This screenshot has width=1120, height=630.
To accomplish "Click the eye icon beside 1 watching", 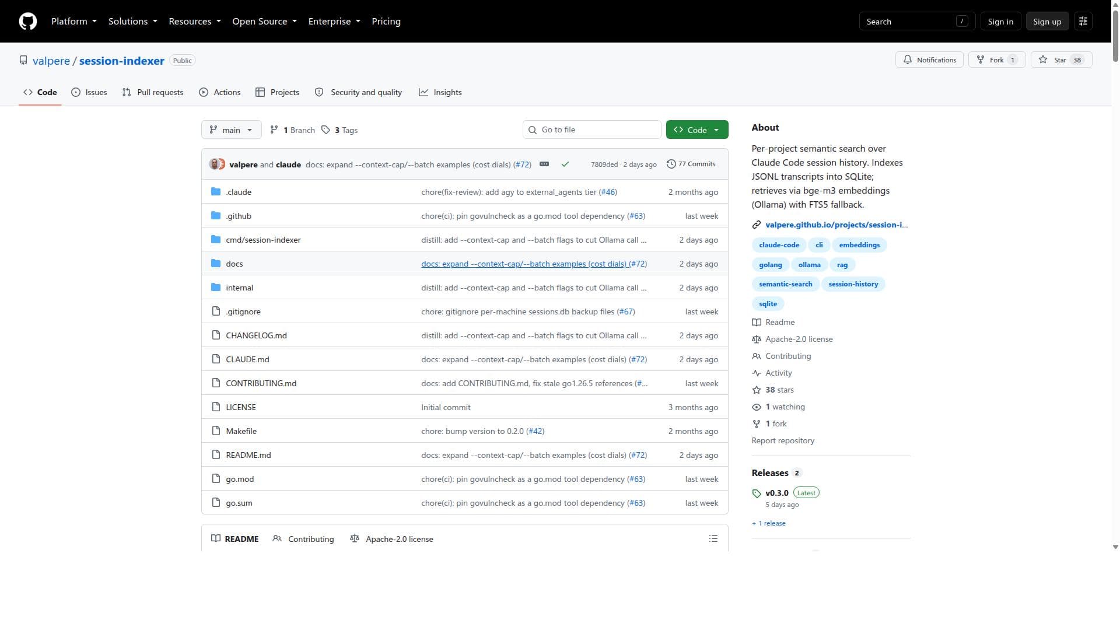I will click(757, 407).
